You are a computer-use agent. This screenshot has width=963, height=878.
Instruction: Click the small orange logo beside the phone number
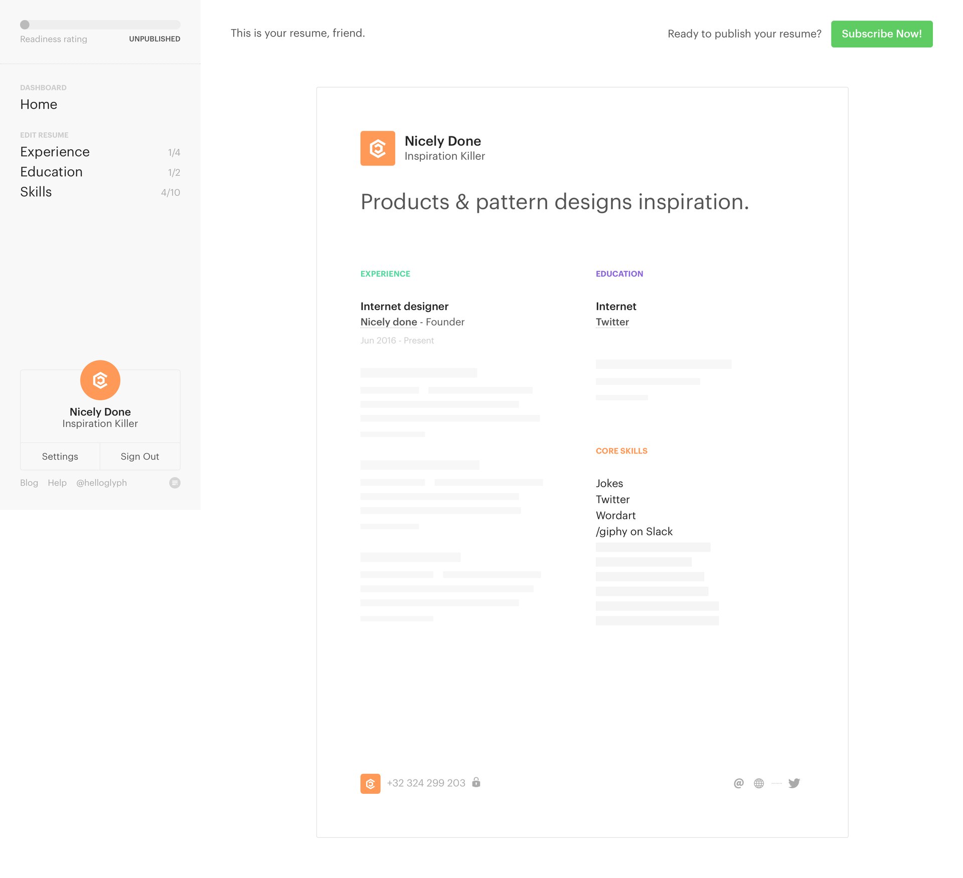(x=370, y=783)
